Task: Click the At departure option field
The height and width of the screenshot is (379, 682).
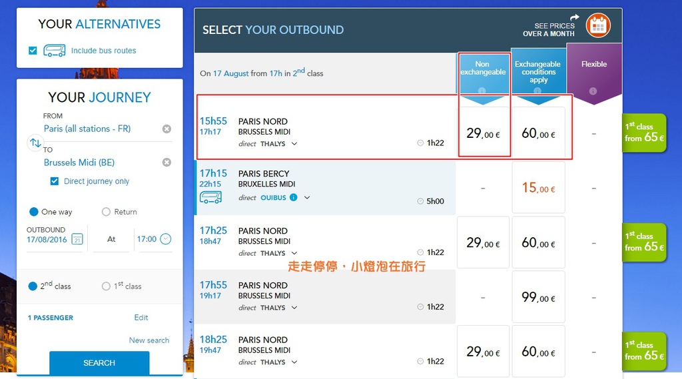Action: coord(111,239)
